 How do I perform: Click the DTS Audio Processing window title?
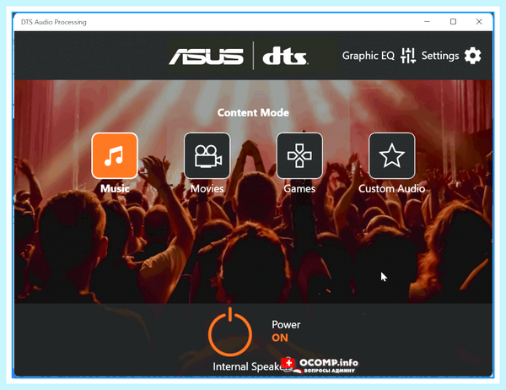pos(54,22)
